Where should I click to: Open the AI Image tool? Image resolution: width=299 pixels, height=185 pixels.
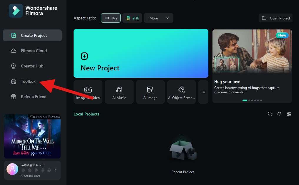[150, 92]
